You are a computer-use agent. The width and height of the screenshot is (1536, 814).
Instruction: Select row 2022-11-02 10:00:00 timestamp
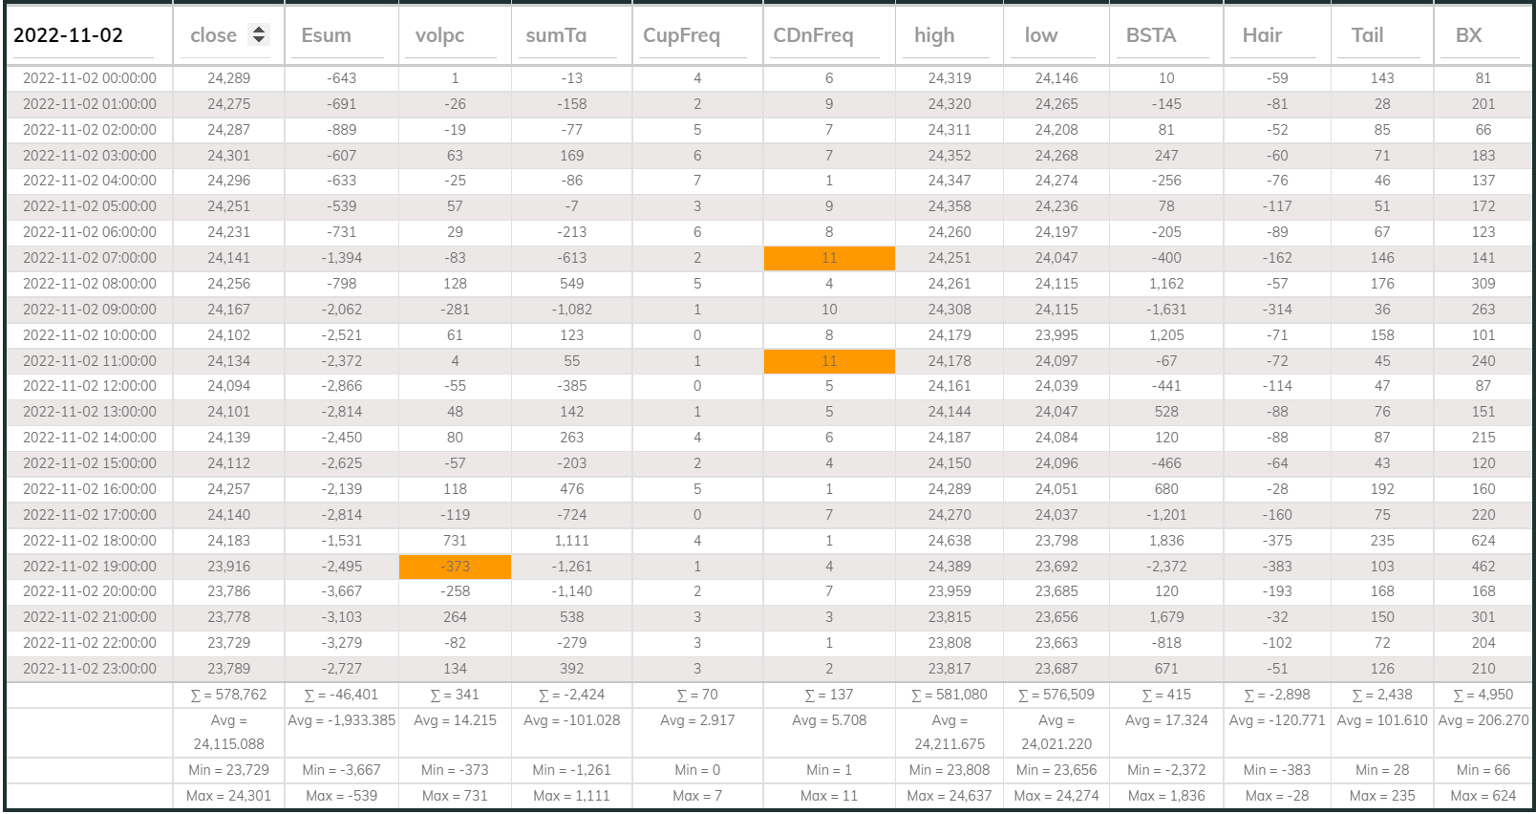click(90, 335)
